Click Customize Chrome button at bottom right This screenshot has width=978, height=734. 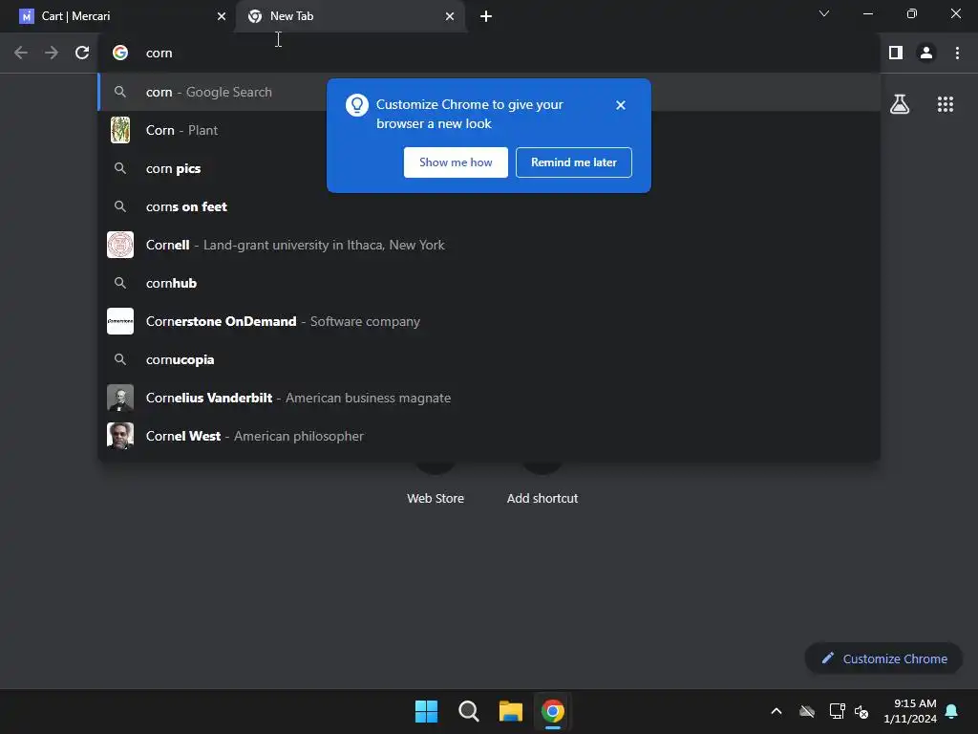pyautogui.click(x=883, y=658)
